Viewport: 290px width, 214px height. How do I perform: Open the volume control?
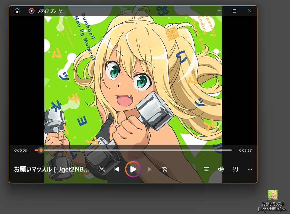[221, 169]
